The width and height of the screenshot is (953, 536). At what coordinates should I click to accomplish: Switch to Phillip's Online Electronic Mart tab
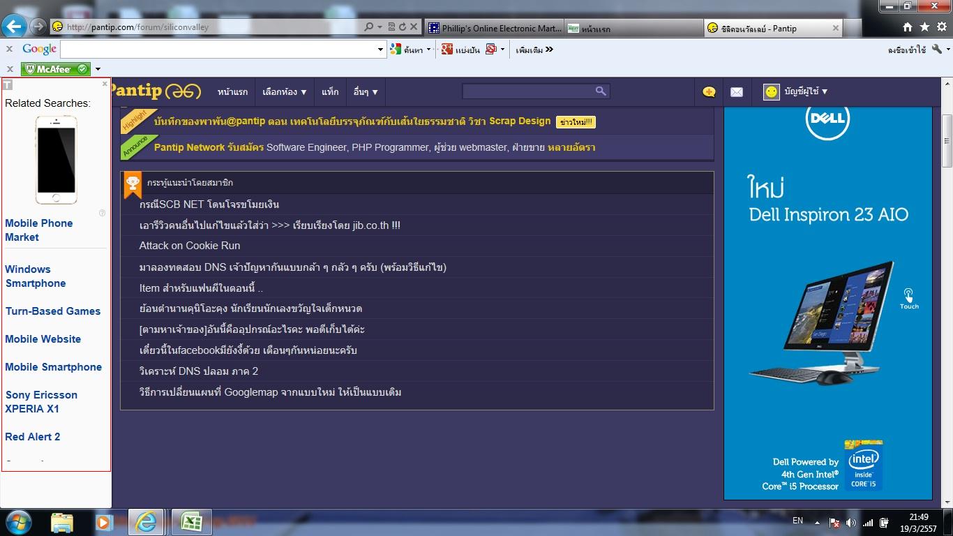point(495,28)
